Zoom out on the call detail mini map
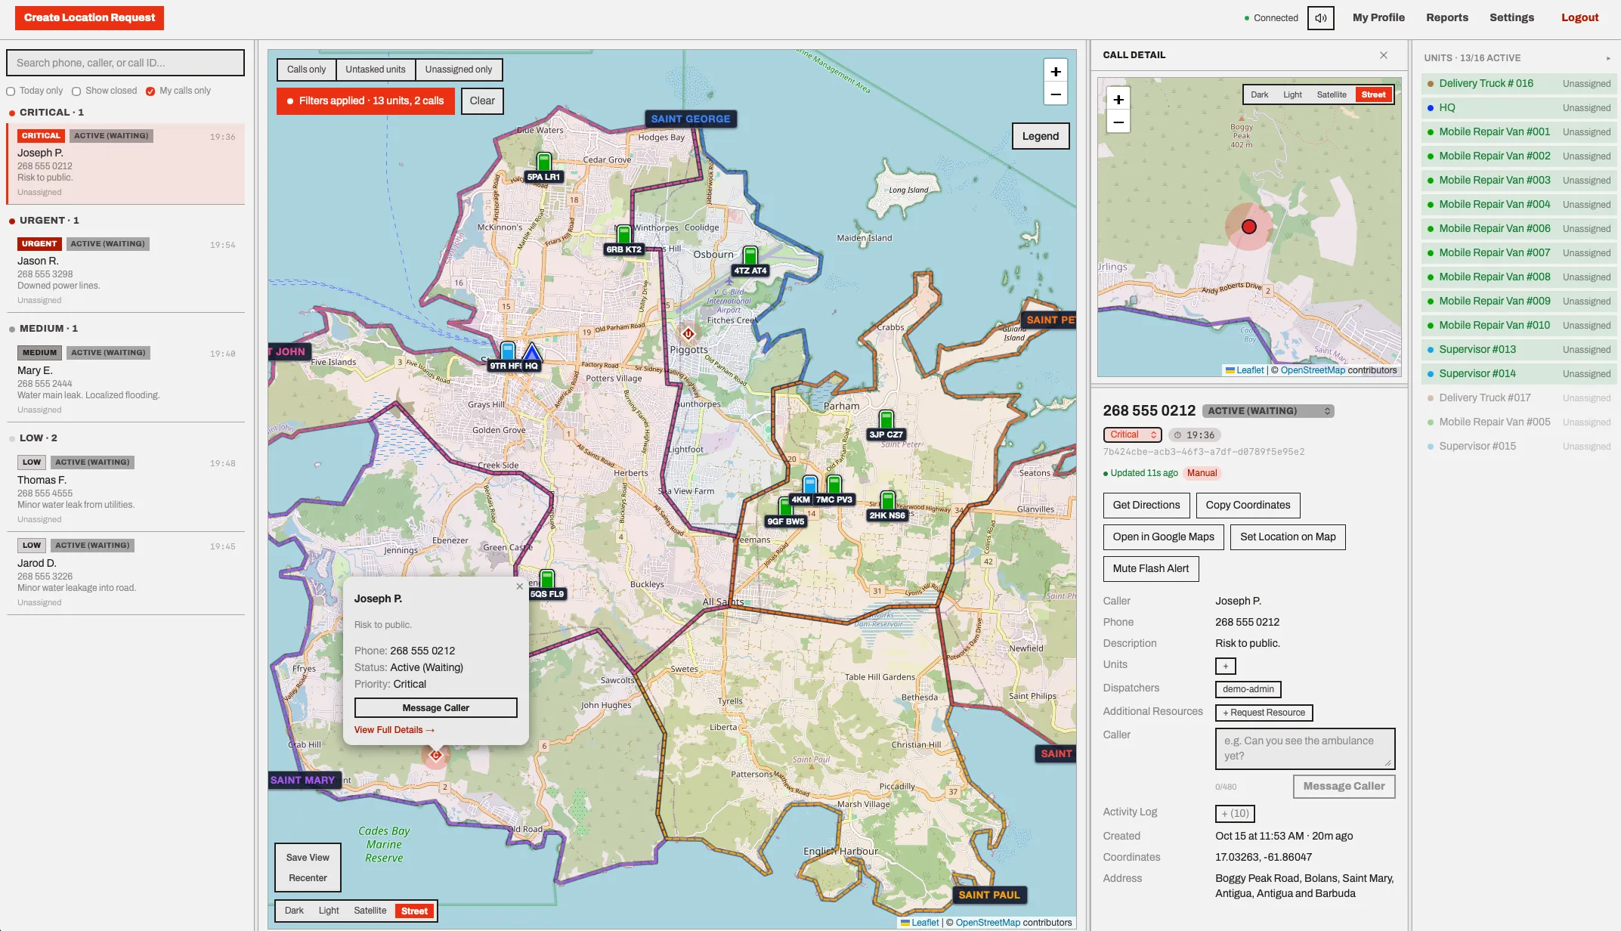This screenshot has width=1621, height=931. tap(1118, 122)
